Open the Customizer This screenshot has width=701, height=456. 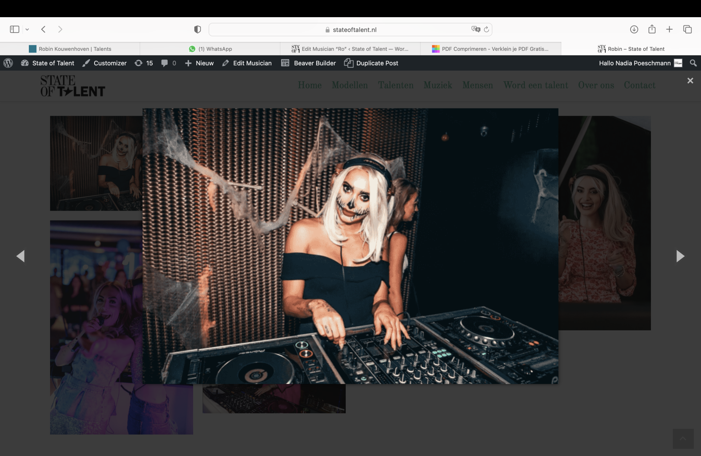[104, 63]
